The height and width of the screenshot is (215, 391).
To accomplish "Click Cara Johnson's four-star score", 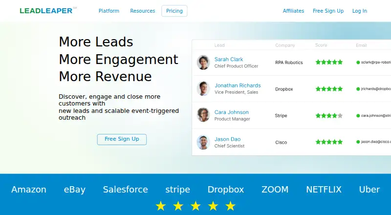I will click(x=329, y=115).
